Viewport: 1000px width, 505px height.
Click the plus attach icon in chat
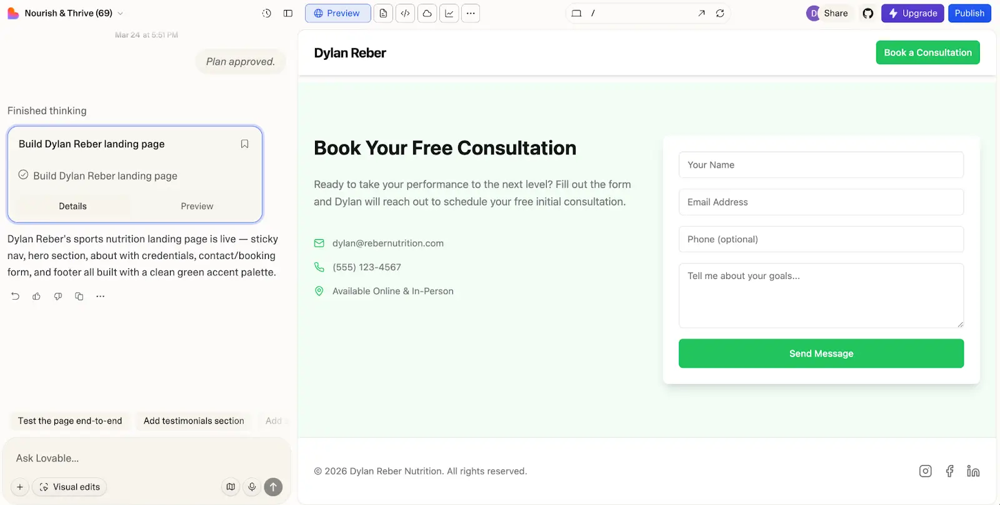20,487
